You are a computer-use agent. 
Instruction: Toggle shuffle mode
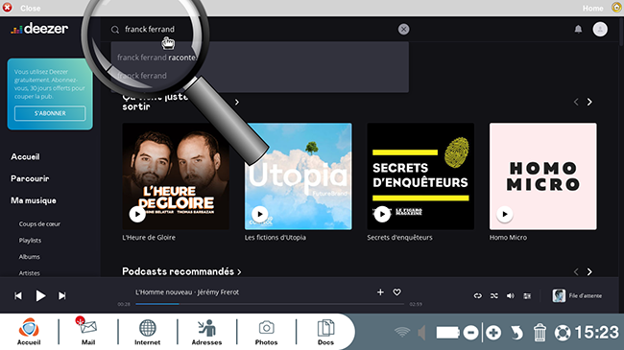click(494, 296)
